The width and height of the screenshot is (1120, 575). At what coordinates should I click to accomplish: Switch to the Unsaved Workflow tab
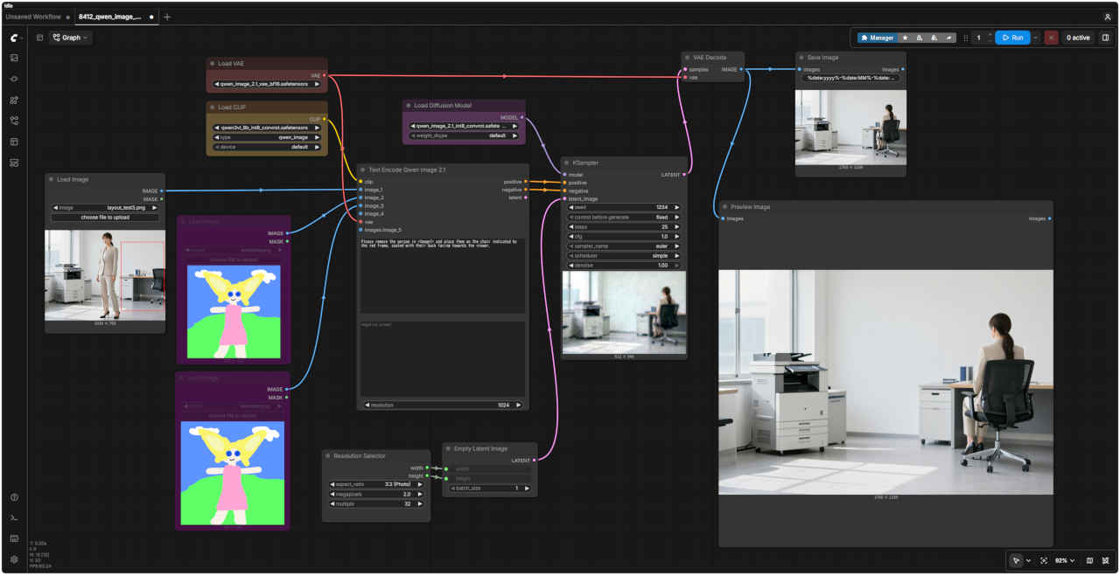(33, 17)
